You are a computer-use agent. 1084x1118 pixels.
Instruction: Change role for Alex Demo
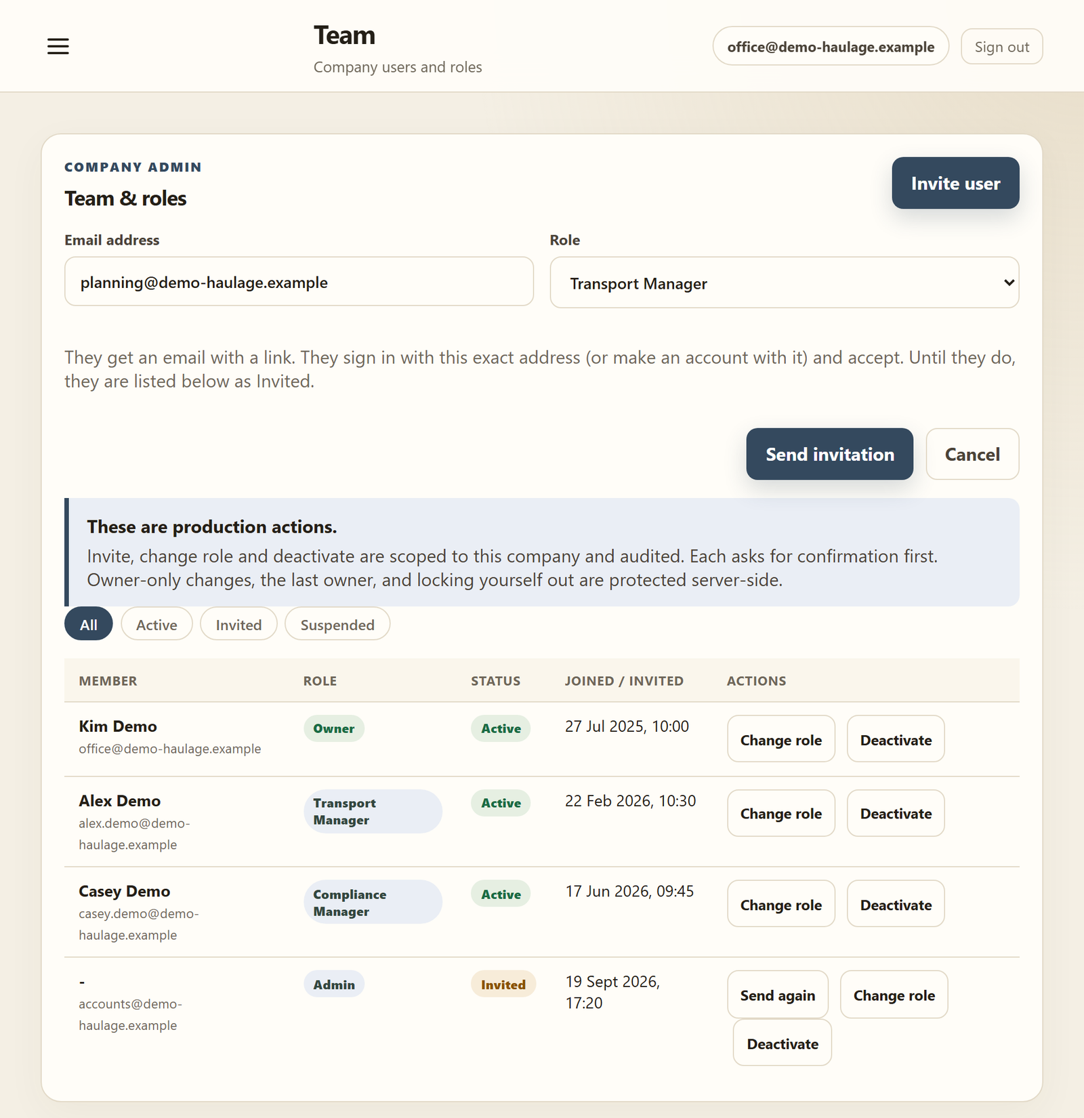[x=781, y=813]
